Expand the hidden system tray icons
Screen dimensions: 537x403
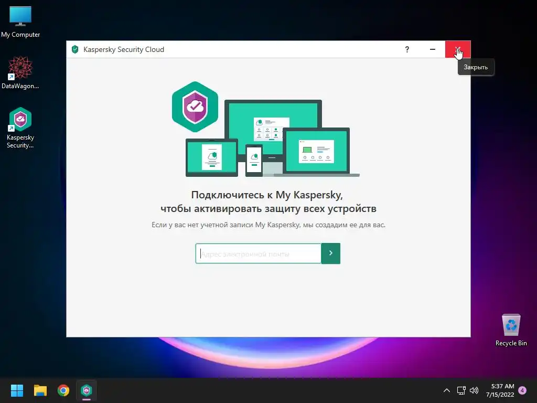pyautogui.click(x=447, y=390)
